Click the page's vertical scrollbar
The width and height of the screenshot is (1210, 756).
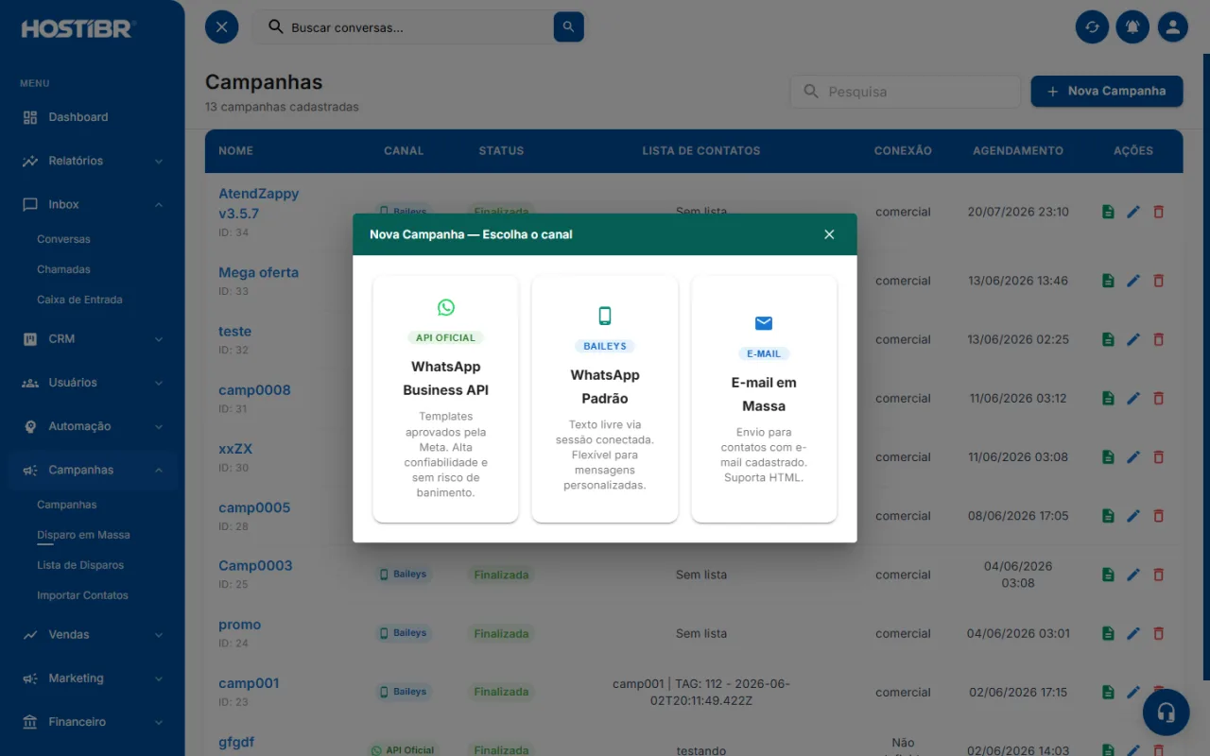1206,367
